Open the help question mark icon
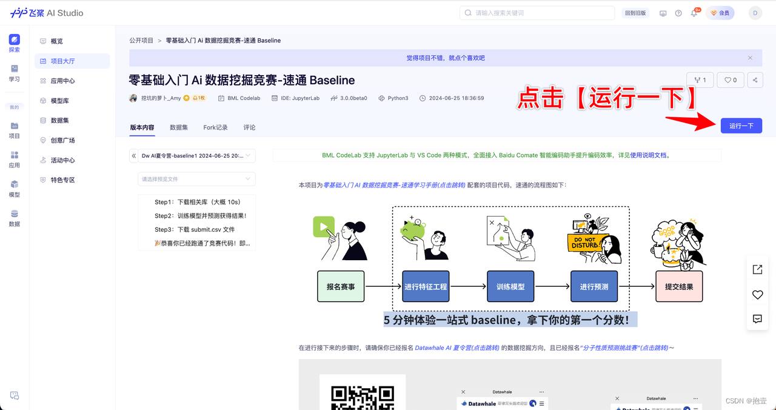Viewport: 776px width, 410px height. [678, 13]
